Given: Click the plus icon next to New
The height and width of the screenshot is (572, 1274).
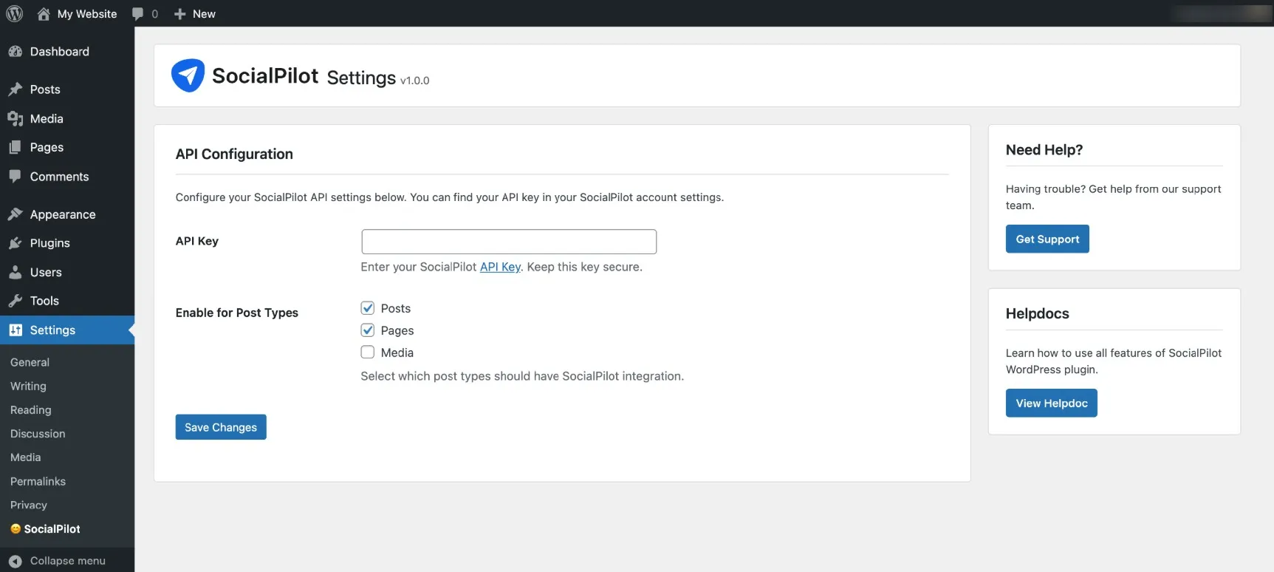Looking at the screenshot, I should click(179, 14).
